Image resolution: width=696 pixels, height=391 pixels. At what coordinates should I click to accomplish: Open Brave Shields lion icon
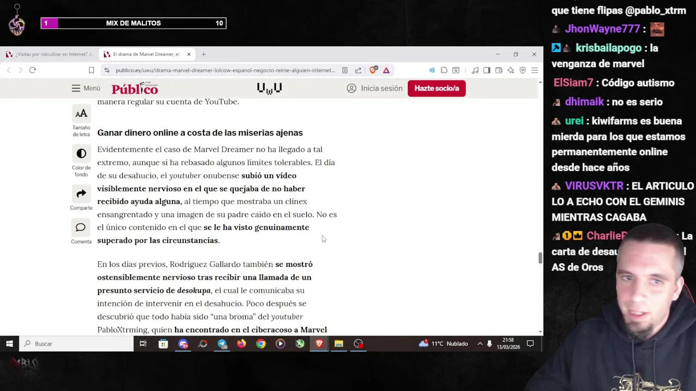pyautogui.click(x=374, y=70)
